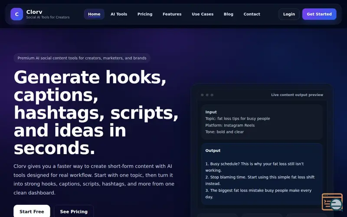Click 'Platform: Instagram Reels' line
Screen dimensions: 347x217
click(230, 125)
